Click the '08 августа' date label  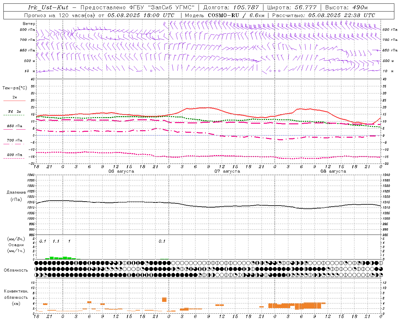333,171
